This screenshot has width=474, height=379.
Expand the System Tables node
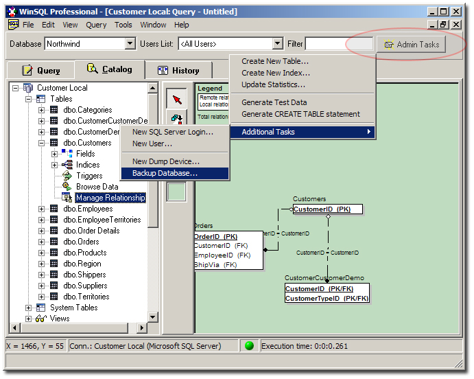click(28, 308)
